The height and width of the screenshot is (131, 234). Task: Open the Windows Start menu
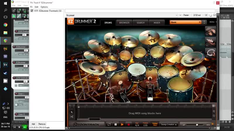pos(5,3)
